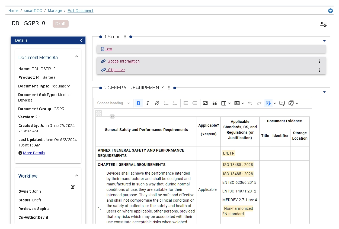This screenshot has height=229, width=339.
Task: Insert a link with the link icon
Action: [x=157, y=103]
